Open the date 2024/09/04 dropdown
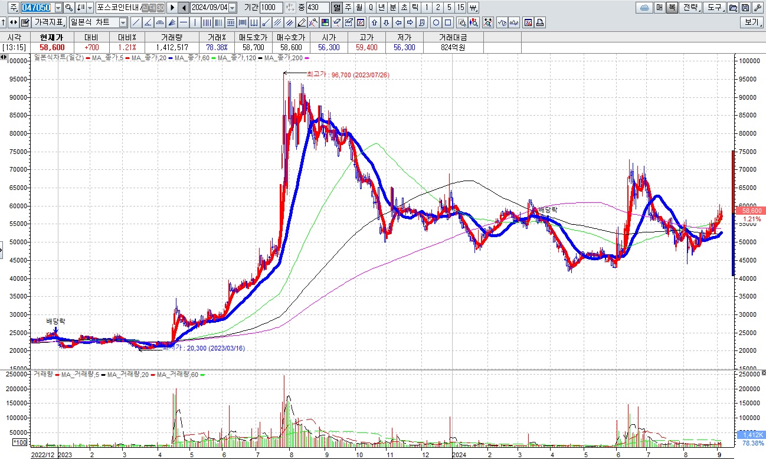 tap(232, 8)
